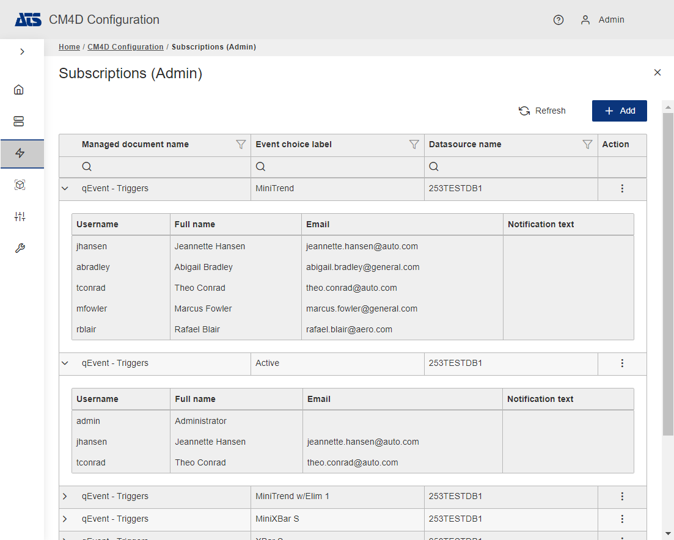Select the lightning bolt sidebar icon
674x540 pixels.
tap(20, 153)
